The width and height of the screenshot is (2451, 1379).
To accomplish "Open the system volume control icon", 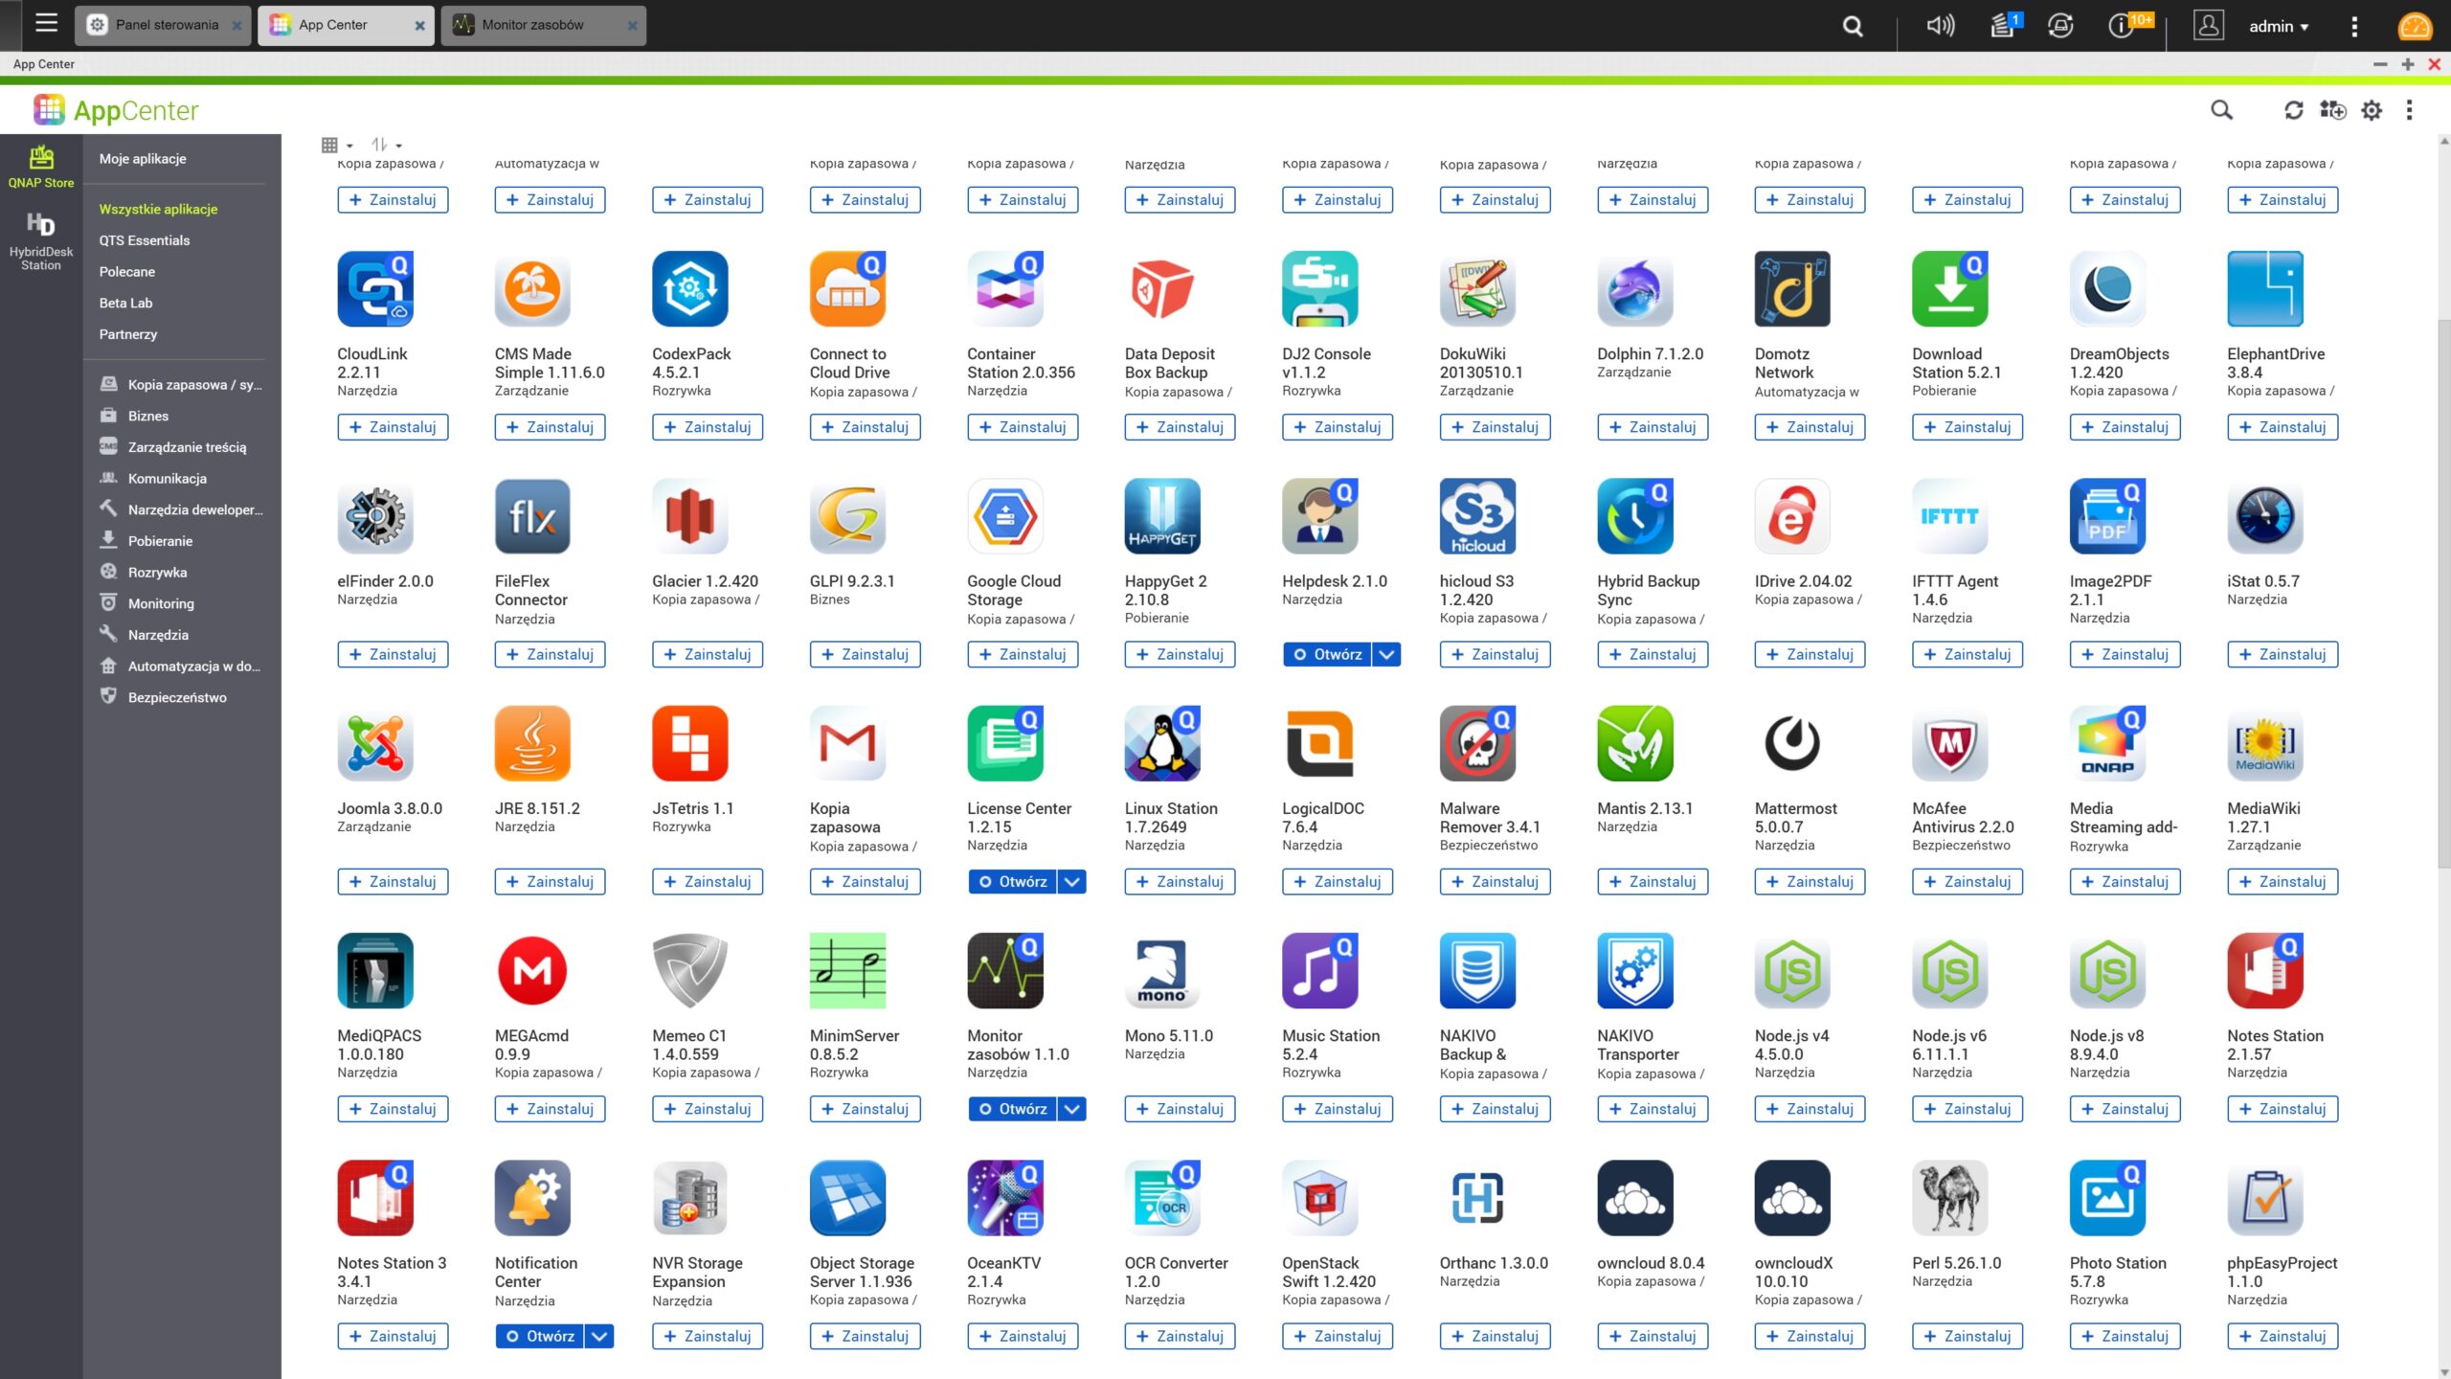I will (x=1940, y=26).
